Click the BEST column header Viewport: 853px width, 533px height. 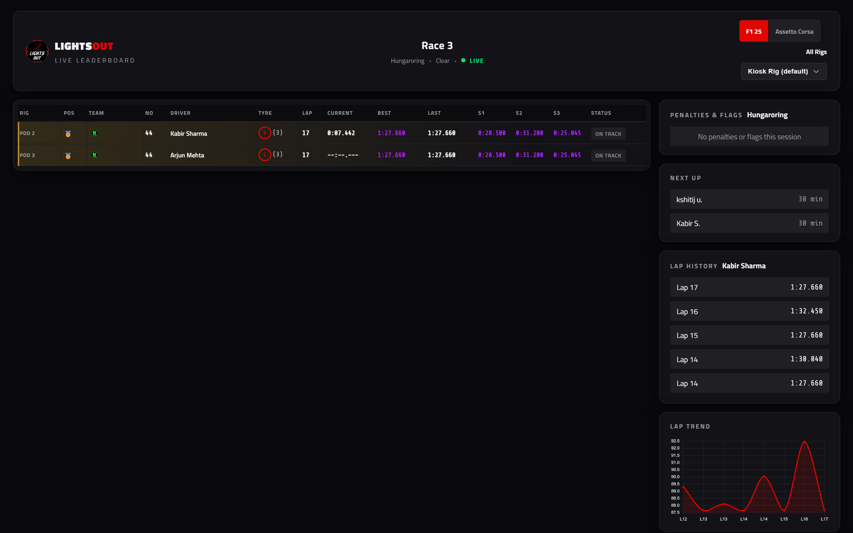pos(384,113)
